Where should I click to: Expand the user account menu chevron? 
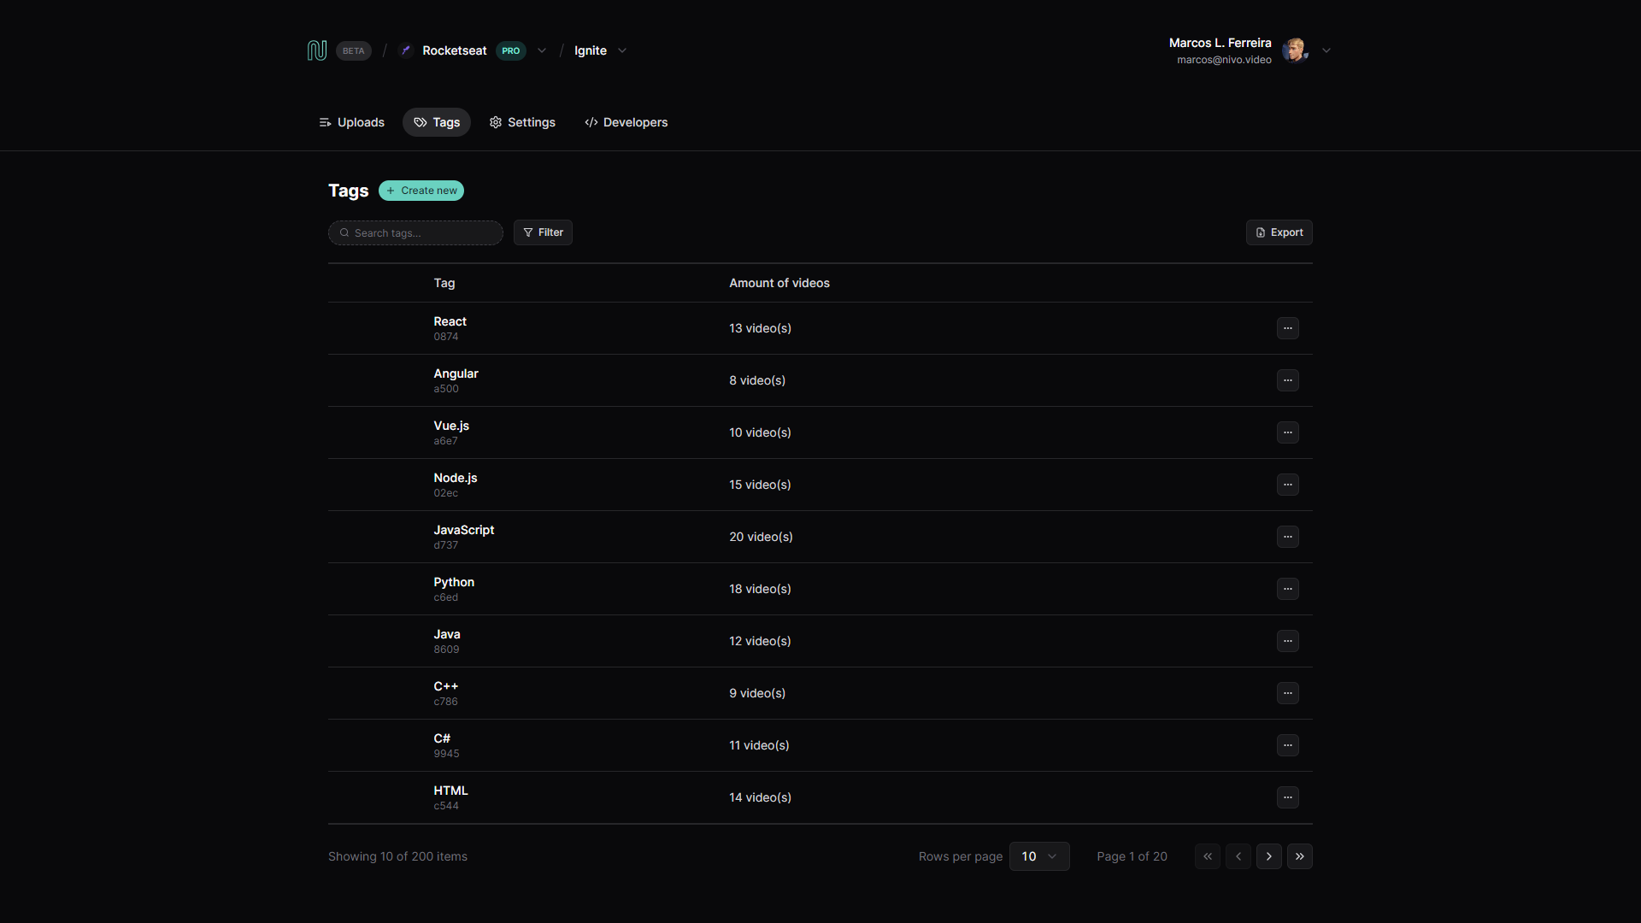tap(1326, 50)
